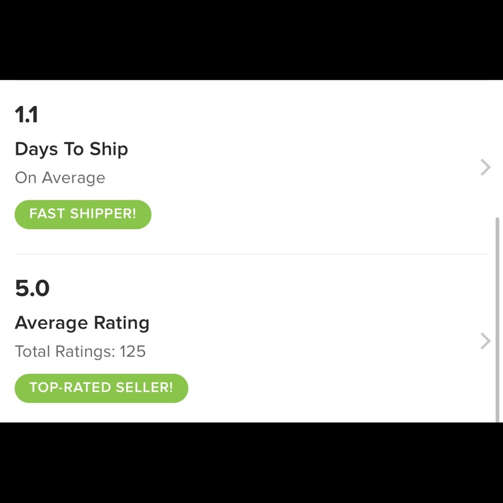The width and height of the screenshot is (503, 503).
Task: Click the black bar above the stats
Action: pos(251,39)
